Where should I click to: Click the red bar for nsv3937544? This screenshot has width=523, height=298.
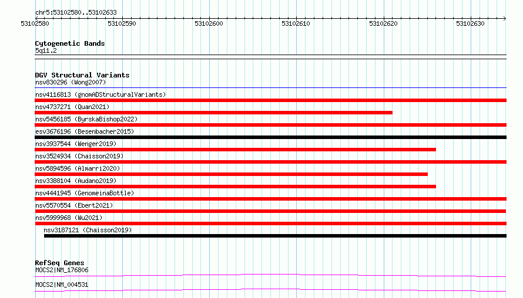(x=235, y=150)
